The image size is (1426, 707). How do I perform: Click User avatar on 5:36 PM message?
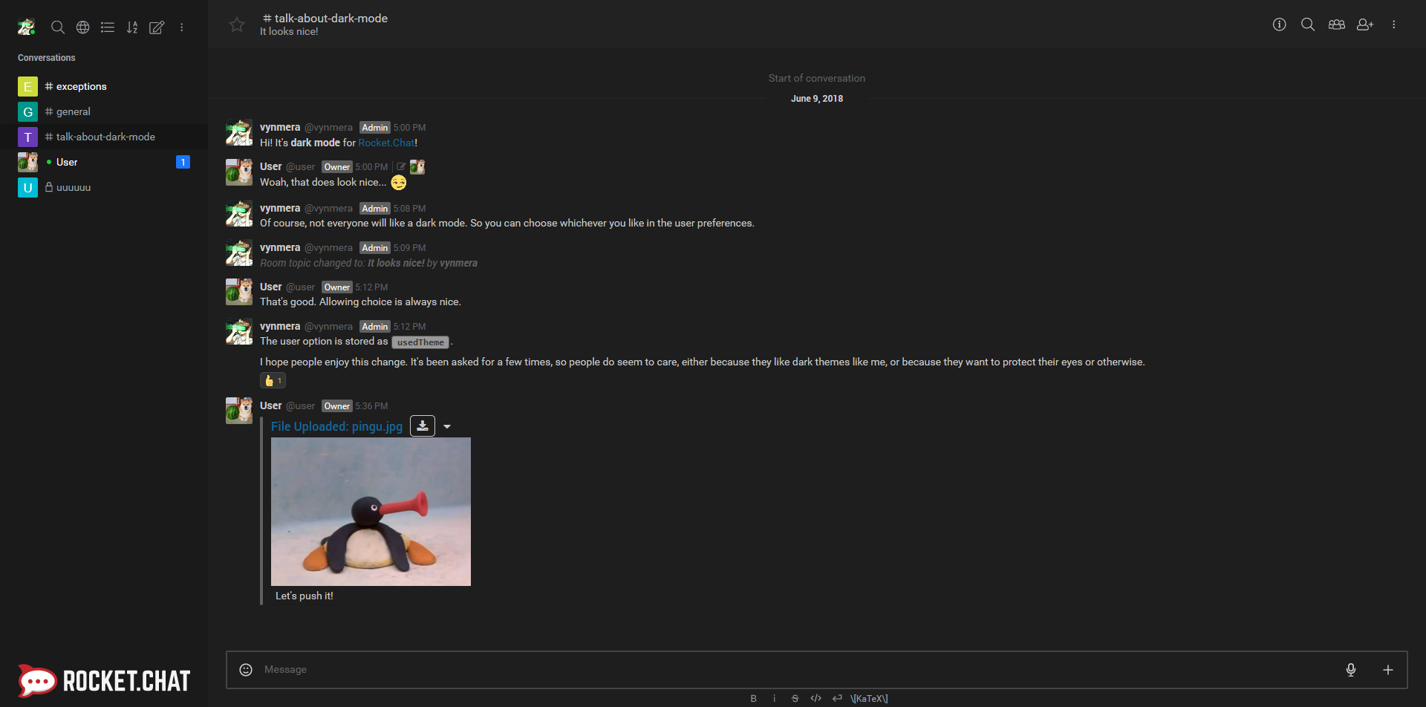[239, 411]
